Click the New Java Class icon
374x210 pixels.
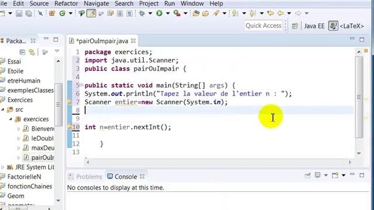63,13
